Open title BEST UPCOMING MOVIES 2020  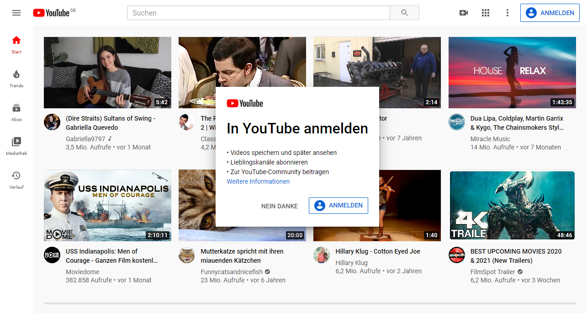[x=516, y=256]
